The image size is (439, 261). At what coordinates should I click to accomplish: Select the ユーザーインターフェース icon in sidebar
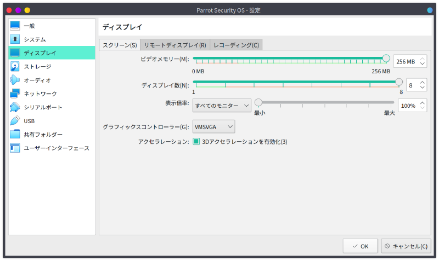15,148
